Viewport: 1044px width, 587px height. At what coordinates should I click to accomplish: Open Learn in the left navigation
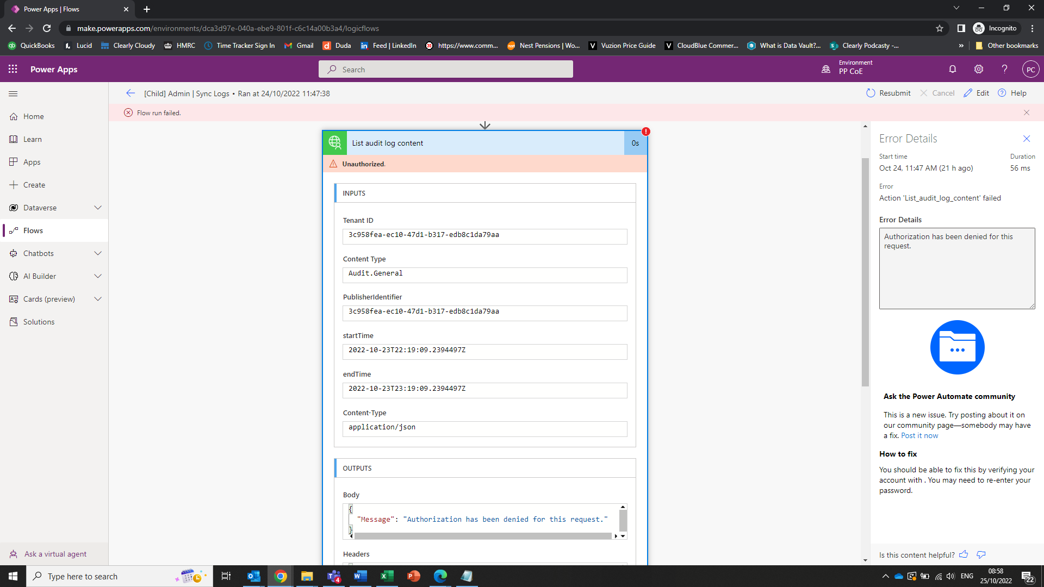pyautogui.click(x=54, y=139)
